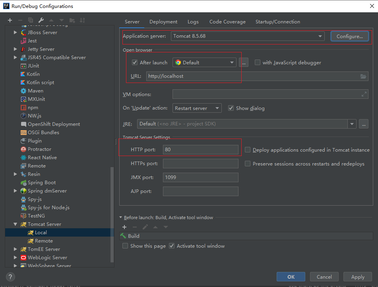Click the Configure... button

point(349,37)
